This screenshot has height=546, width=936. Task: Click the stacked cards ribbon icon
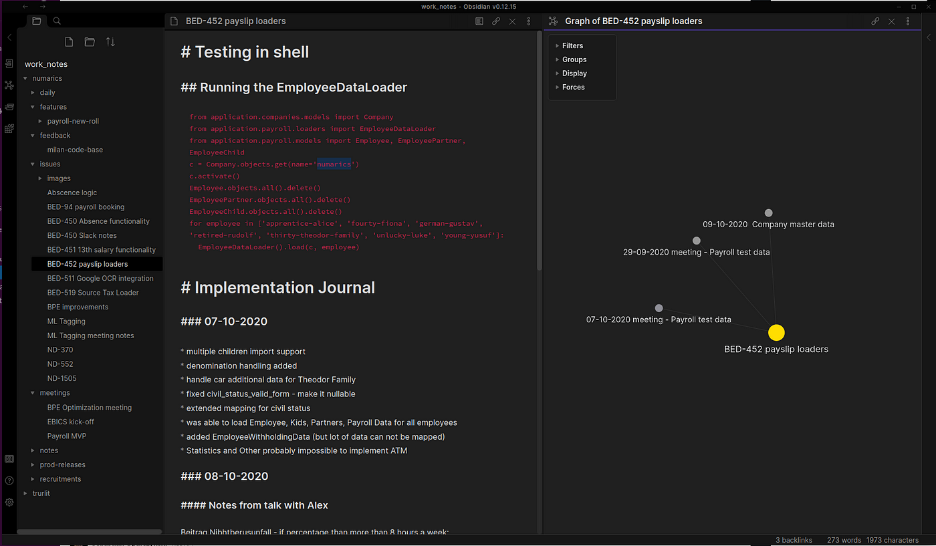pyautogui.click(x=9, y=107)
